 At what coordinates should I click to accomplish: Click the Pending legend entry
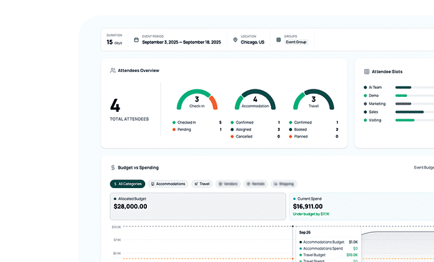tap(197, 130)
